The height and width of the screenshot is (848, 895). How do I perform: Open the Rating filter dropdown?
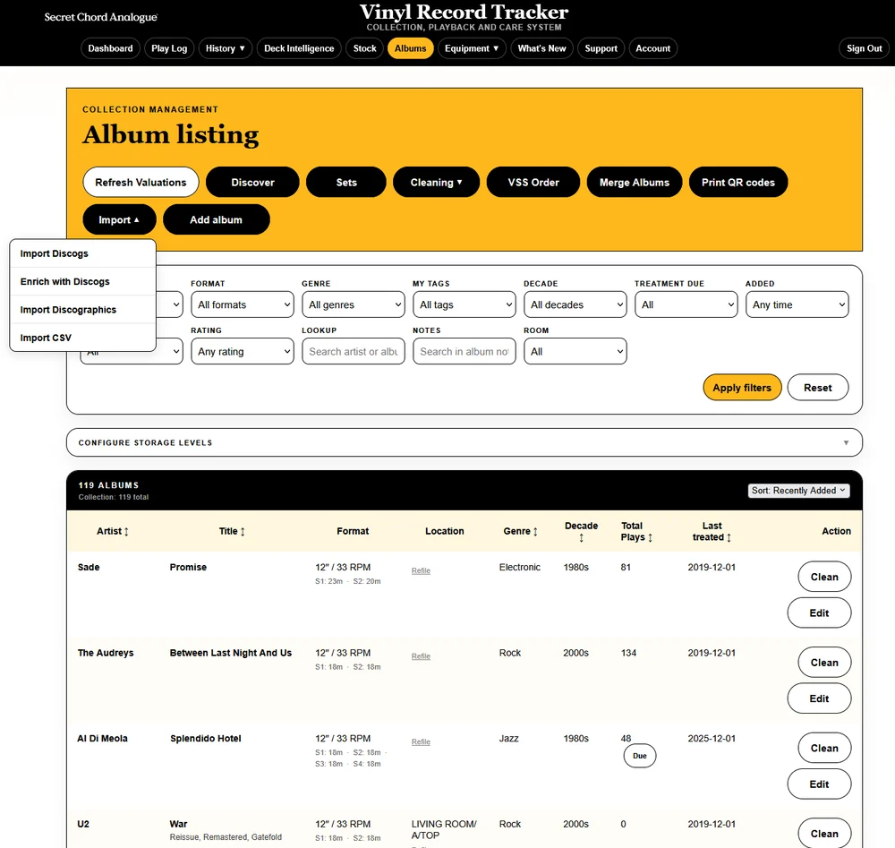[243, 351]
